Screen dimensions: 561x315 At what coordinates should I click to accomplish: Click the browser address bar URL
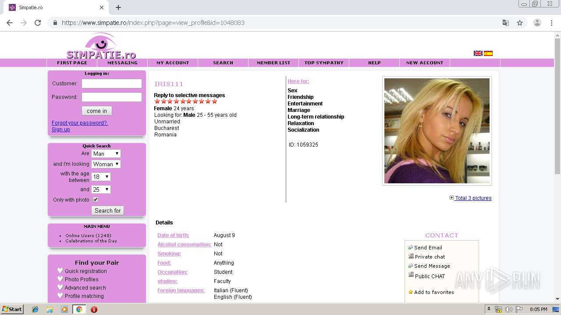[x=153, y=23]
